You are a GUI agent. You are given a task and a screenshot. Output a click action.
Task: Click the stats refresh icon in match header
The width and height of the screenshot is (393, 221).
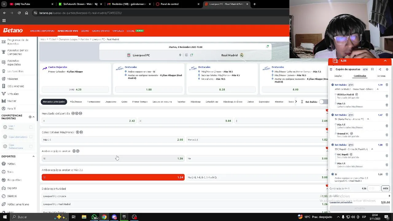pos(192,55)
